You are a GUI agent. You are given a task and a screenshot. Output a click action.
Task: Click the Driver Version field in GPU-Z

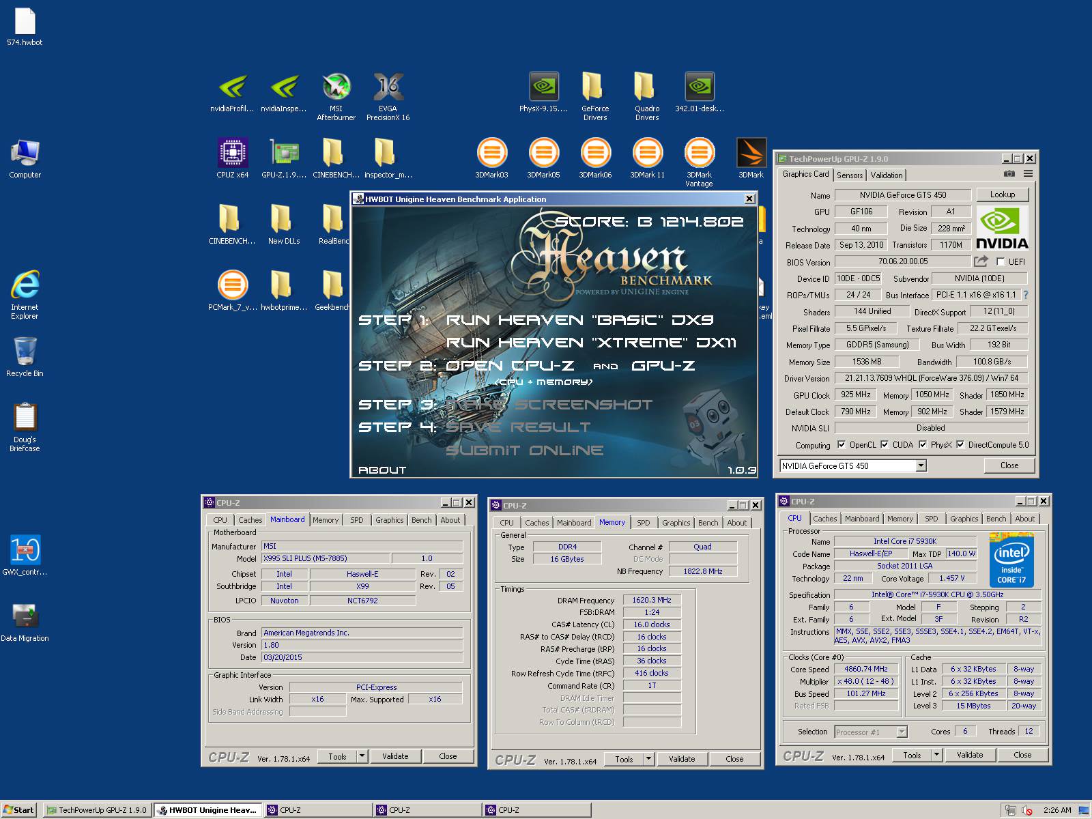[931, 378]
